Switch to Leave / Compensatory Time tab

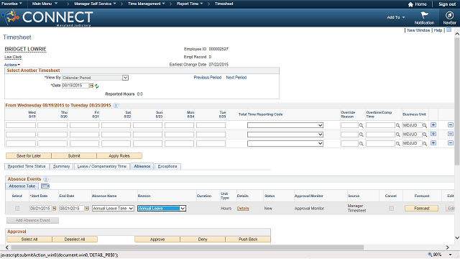[x=102, y=166]
